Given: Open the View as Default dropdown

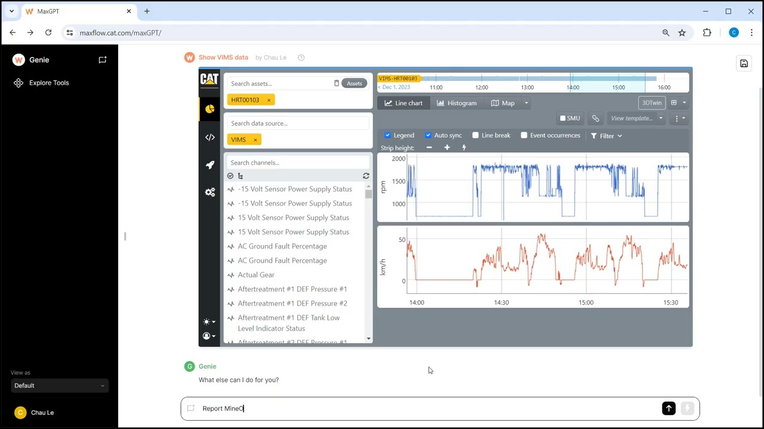Looking at the screenshot, I should pos(59,386).
